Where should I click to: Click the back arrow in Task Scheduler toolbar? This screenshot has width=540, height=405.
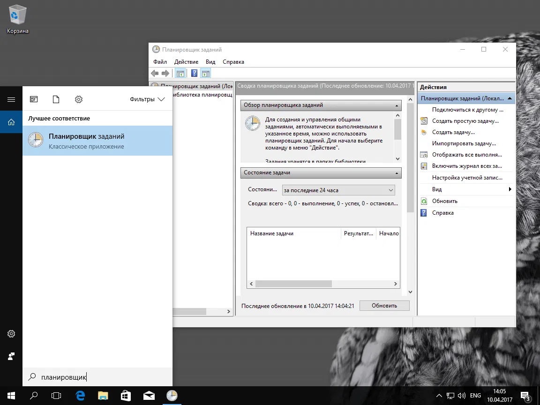155,73
